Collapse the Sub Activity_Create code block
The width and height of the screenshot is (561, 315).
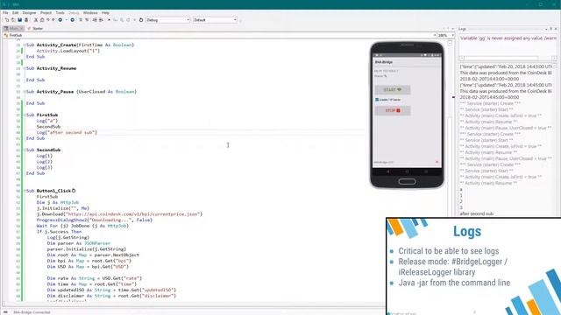[25, 45]
